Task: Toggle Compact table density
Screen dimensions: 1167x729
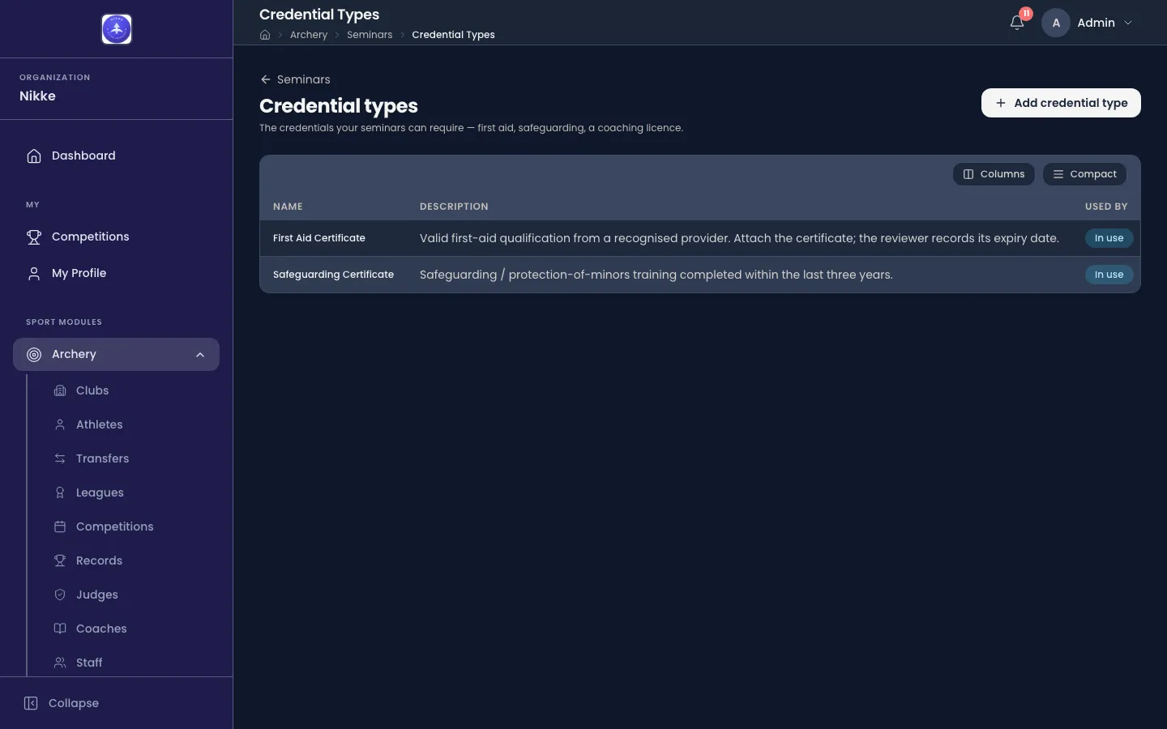Action: click(1084, 174)
